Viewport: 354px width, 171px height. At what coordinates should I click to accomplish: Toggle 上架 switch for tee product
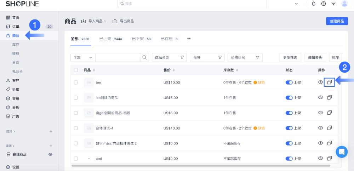289,82
